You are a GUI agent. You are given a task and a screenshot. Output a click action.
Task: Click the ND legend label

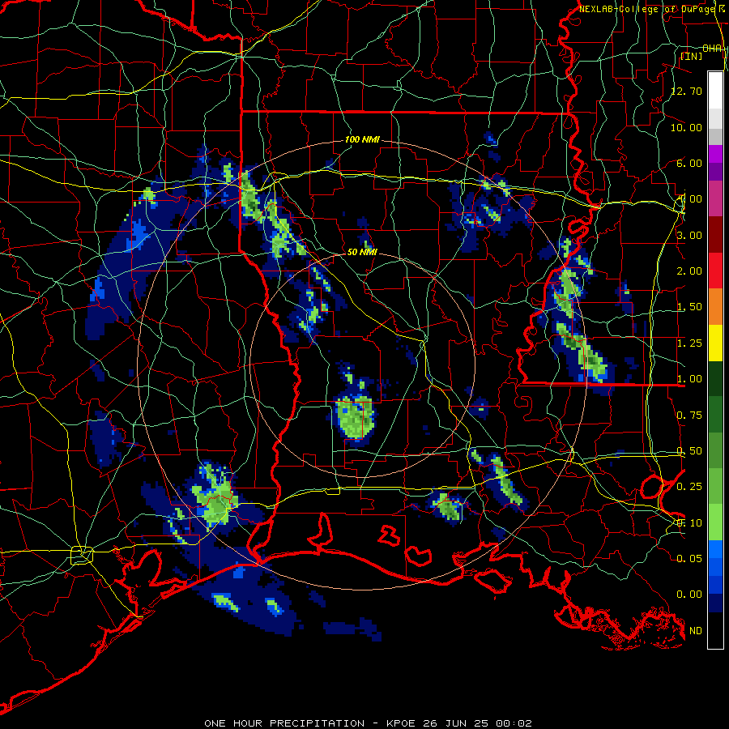(696, 631)
